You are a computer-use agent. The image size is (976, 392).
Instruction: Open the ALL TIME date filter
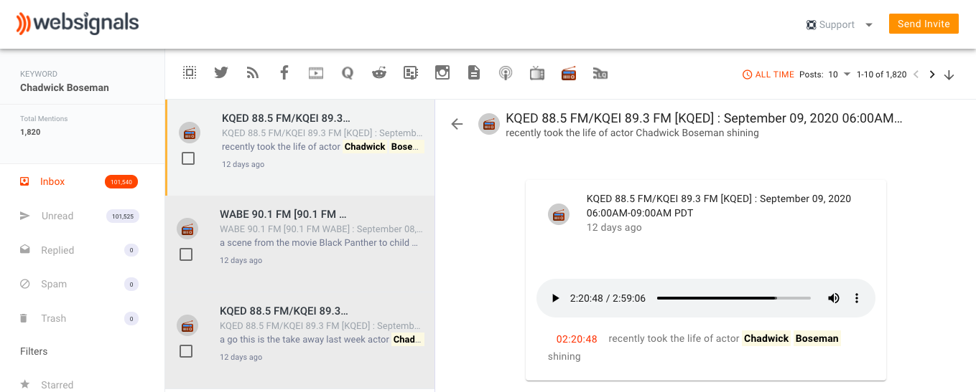tap(768, 75)
